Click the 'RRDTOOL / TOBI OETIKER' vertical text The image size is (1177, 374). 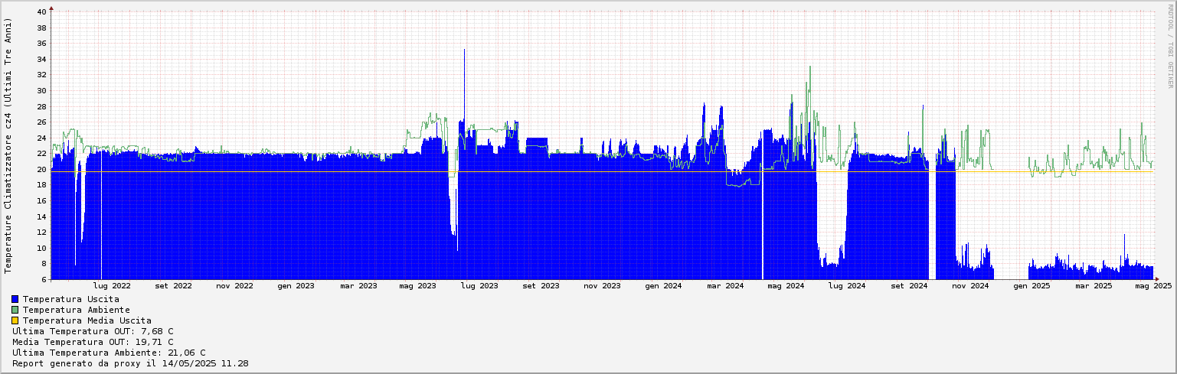(1170, 46)
